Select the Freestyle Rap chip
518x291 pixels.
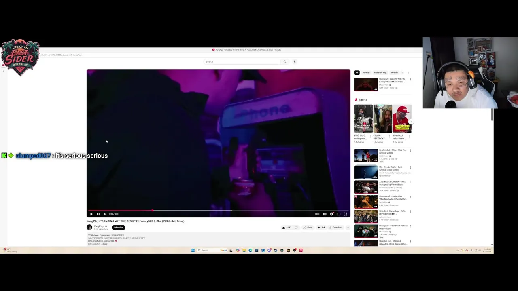[380, 72]
